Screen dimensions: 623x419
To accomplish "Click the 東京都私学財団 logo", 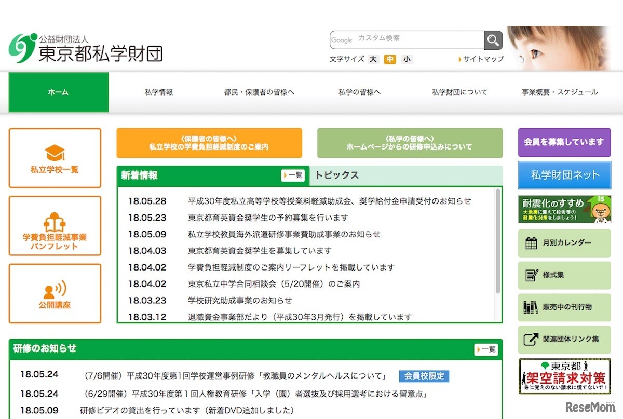I will [86, 48].
